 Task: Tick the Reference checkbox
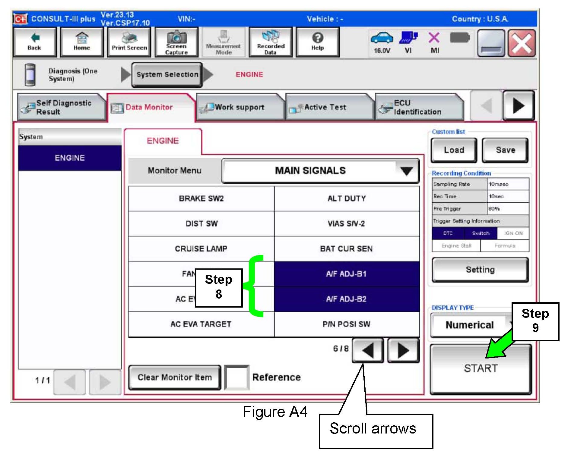click(x=236, y=377)
